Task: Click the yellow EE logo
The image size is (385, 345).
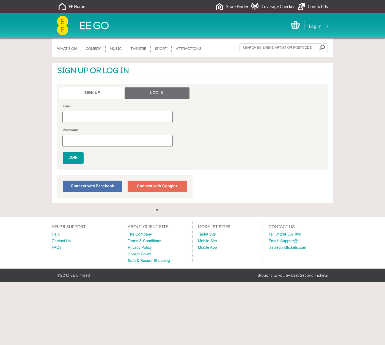Action: click(63, 26)
